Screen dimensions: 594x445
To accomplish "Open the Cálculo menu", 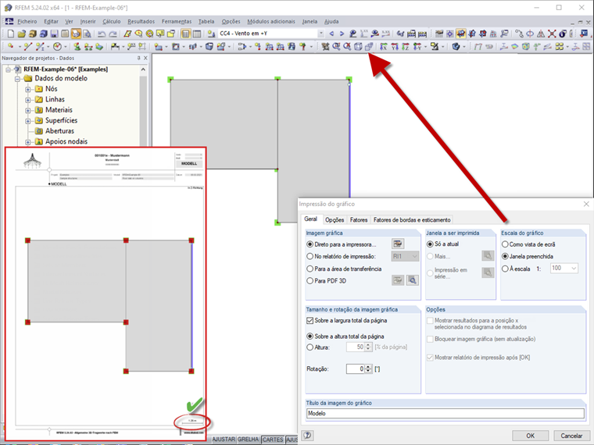I will pyautogui.click(x=111, y=22).
